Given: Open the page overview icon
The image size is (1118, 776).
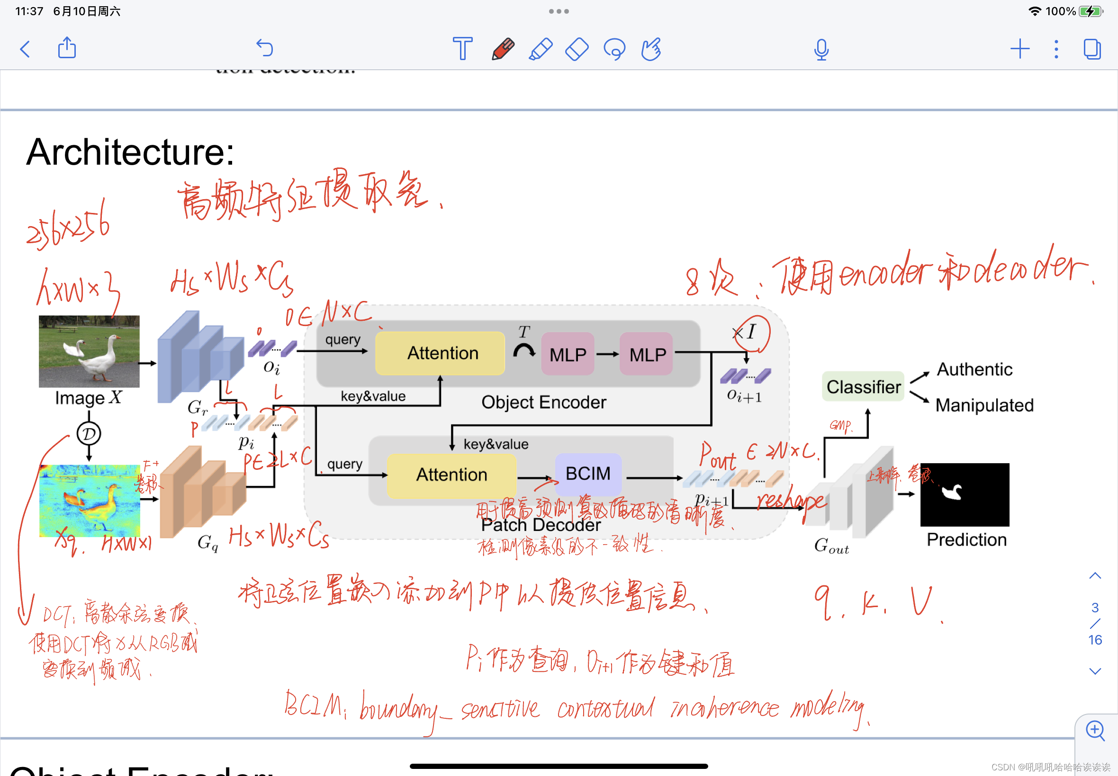Looking at the screenshot, I should tap(1092, 49).
